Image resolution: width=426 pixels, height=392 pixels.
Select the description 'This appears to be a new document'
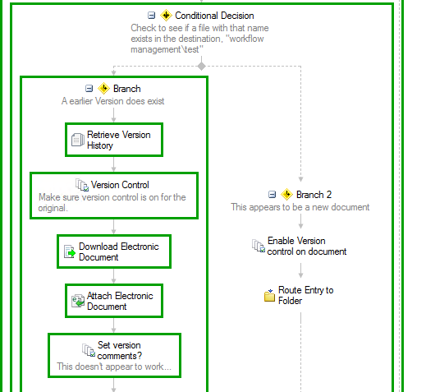tap(300, 207)
